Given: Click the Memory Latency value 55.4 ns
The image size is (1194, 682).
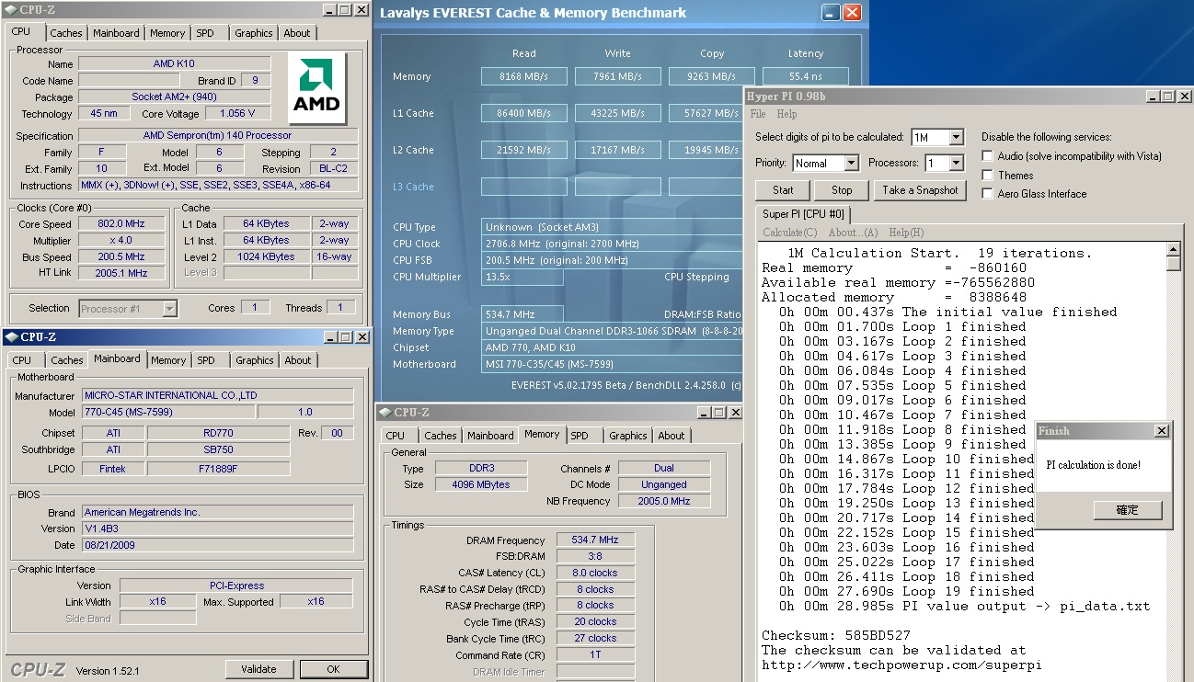Looking at the screenshot, I should tap(806, 76).
